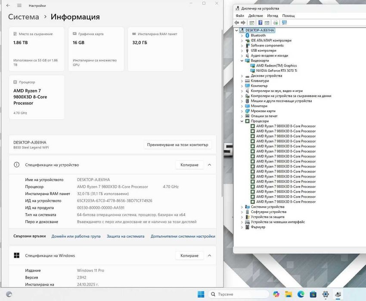The height and width of the screenshot is (301, 366).
Task: Click the Инсталирана RAM памет 32,0 ГБ card
Action: pos(155,49)
